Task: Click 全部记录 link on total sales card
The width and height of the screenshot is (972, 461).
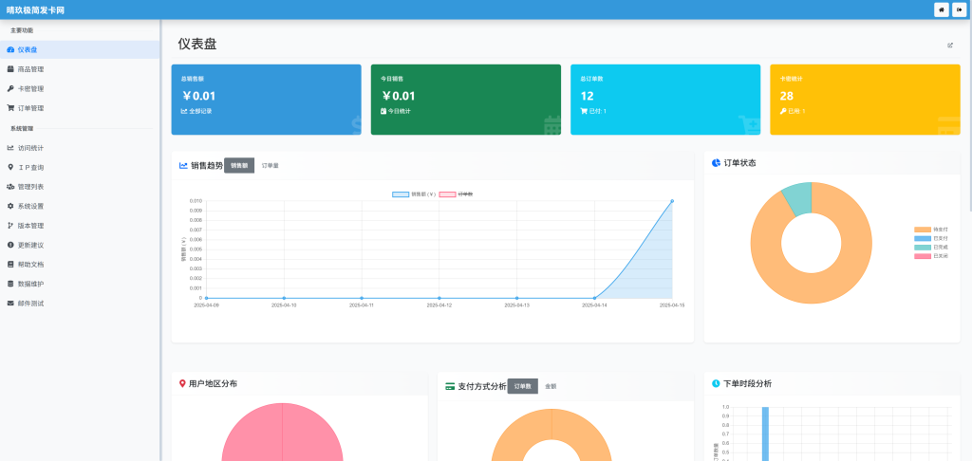Action: pyautogui.click(x=199, y=111)
